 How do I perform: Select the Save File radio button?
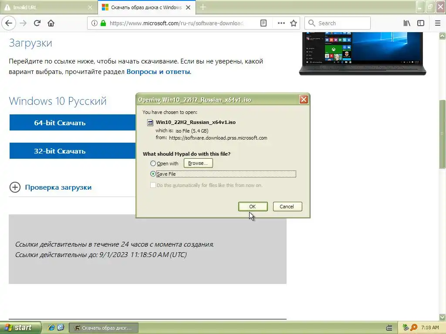(x=153, y=174)
